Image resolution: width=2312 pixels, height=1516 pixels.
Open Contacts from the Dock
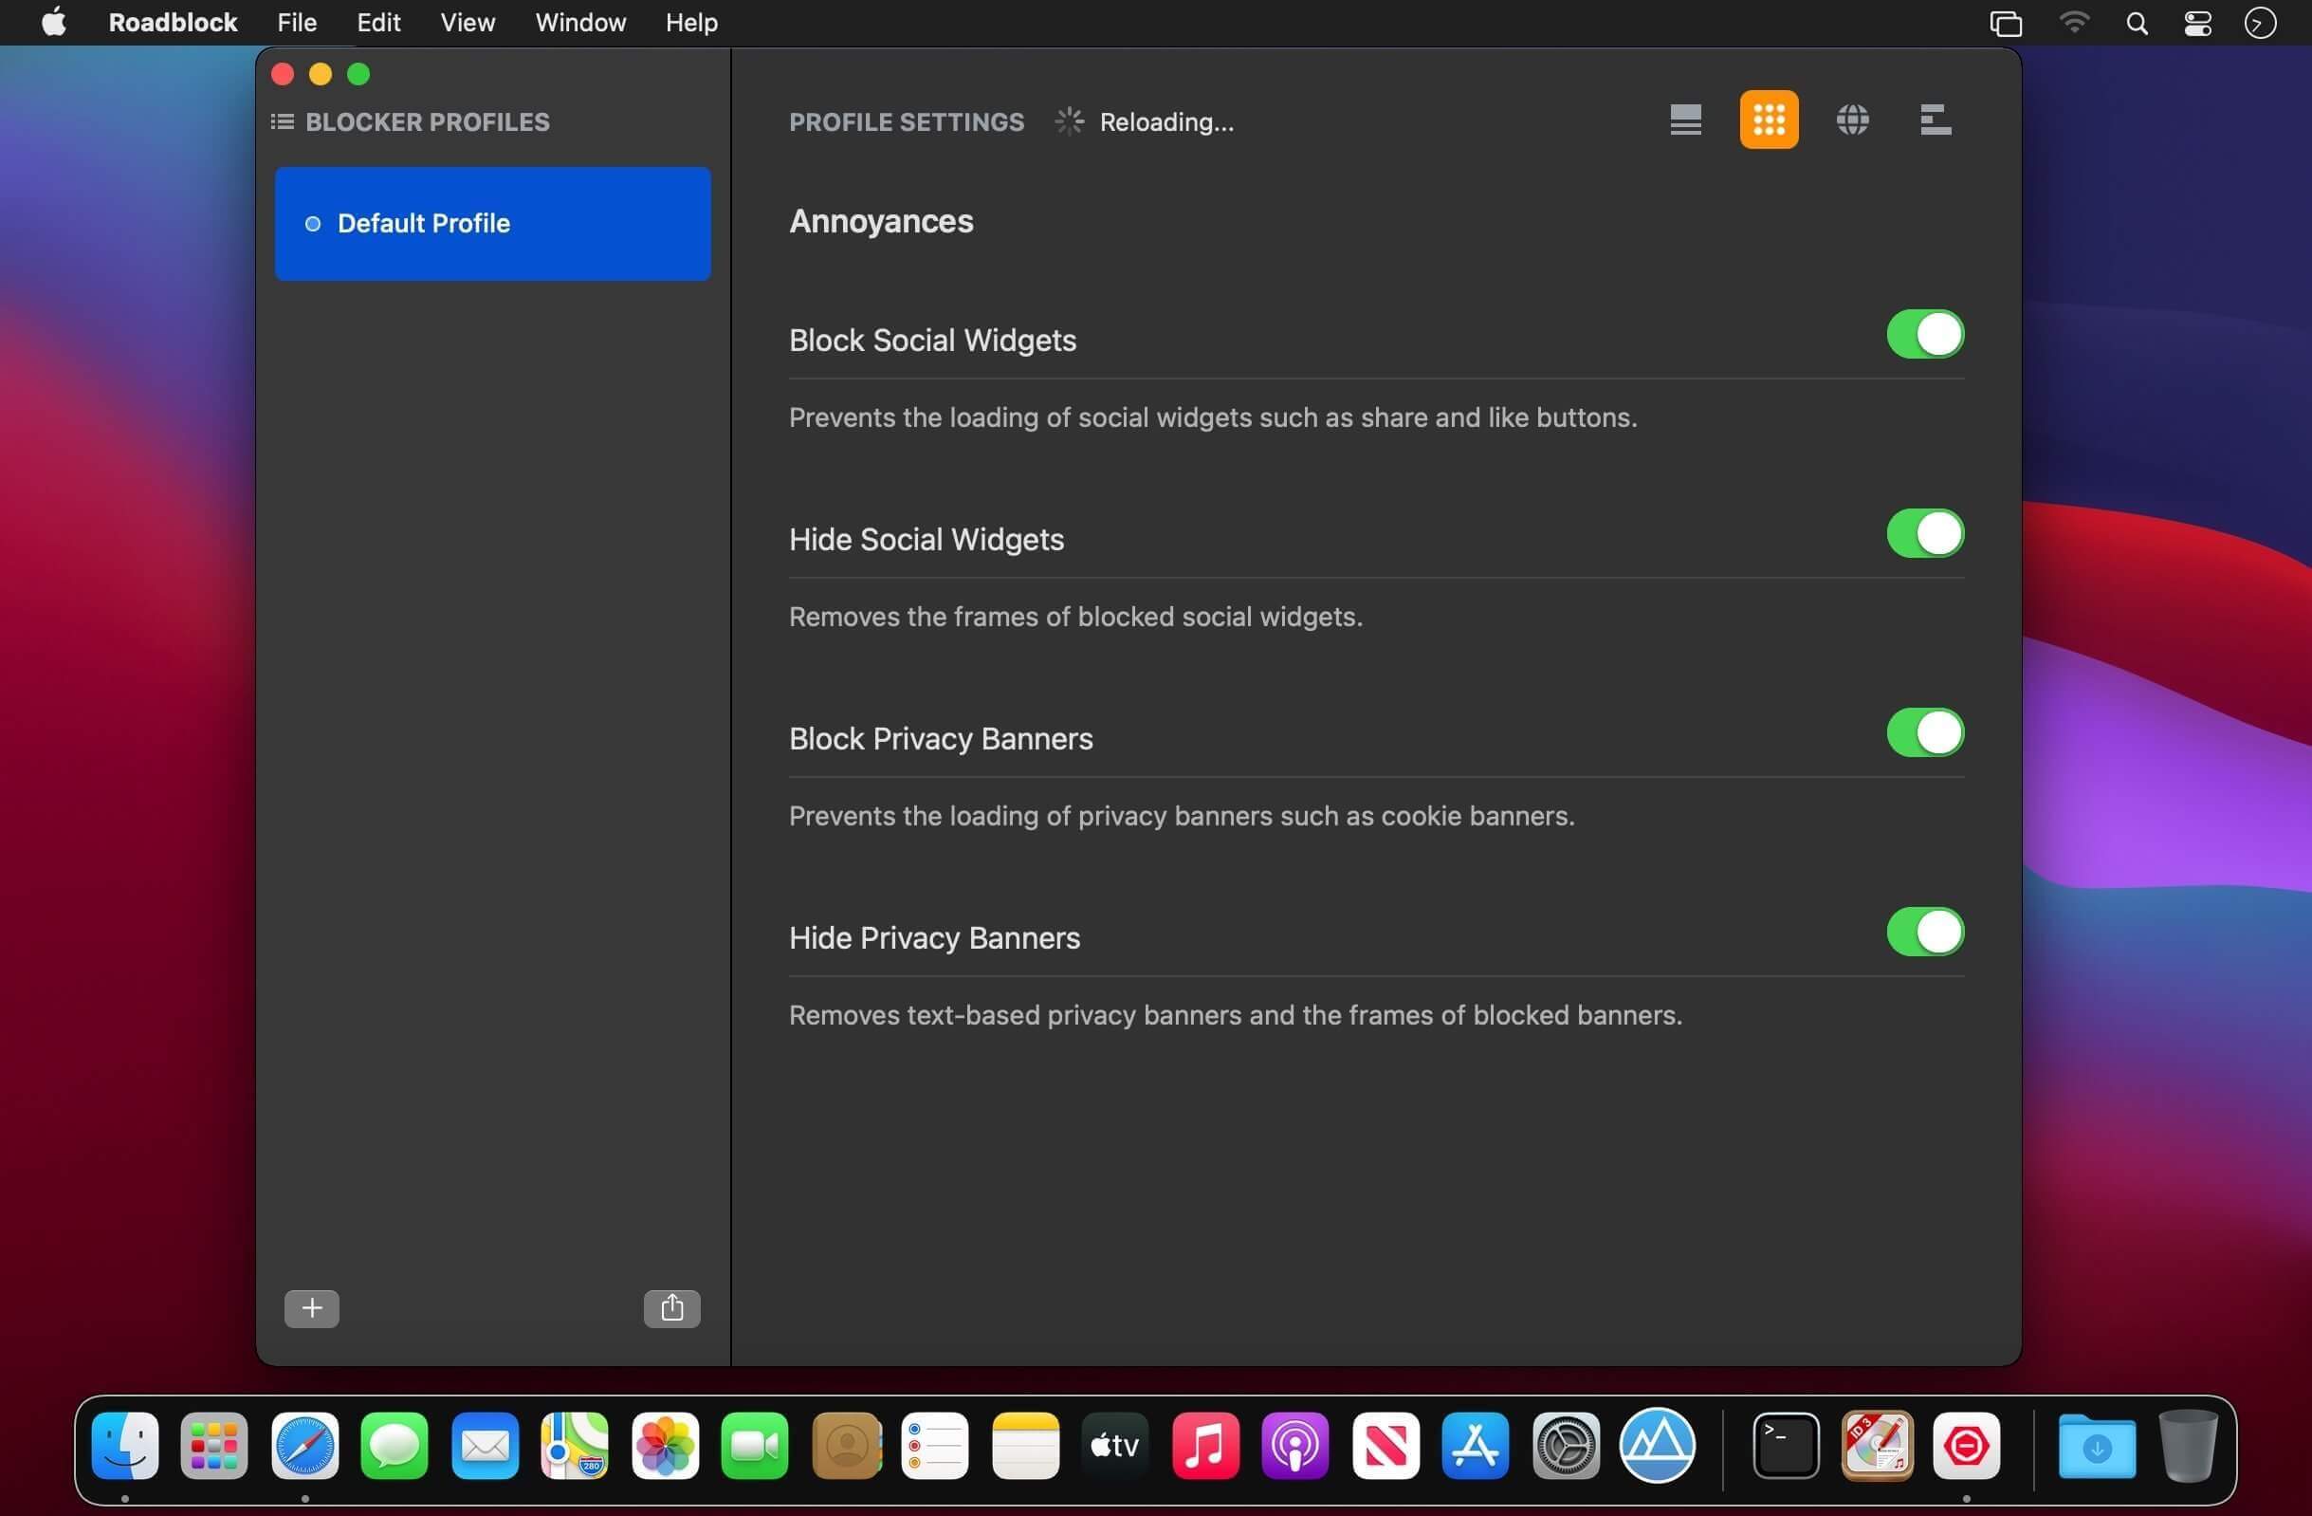(846, 1445)
